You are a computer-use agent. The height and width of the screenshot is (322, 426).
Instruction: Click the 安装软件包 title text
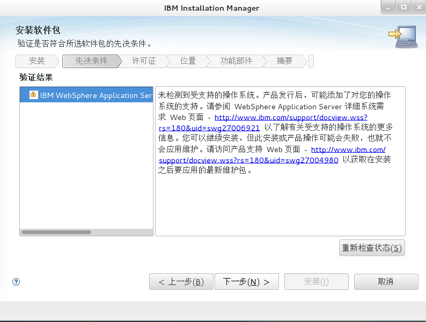click(x=38, y=30)
